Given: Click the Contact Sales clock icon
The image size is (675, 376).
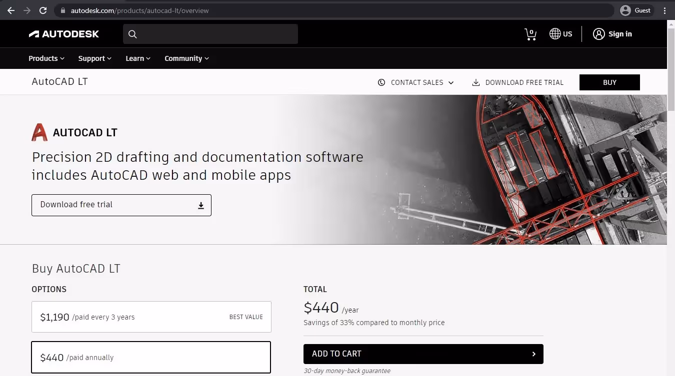Looking at the screenshot, I should pyautogui.click(x=381, y=82).
